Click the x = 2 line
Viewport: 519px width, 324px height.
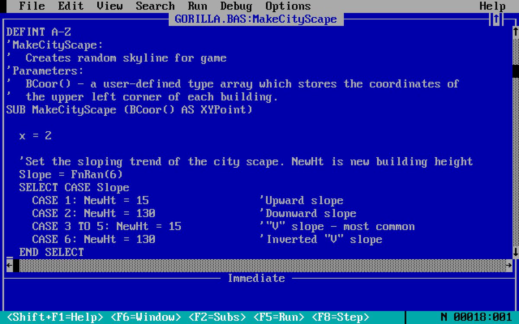click(35, 136)
